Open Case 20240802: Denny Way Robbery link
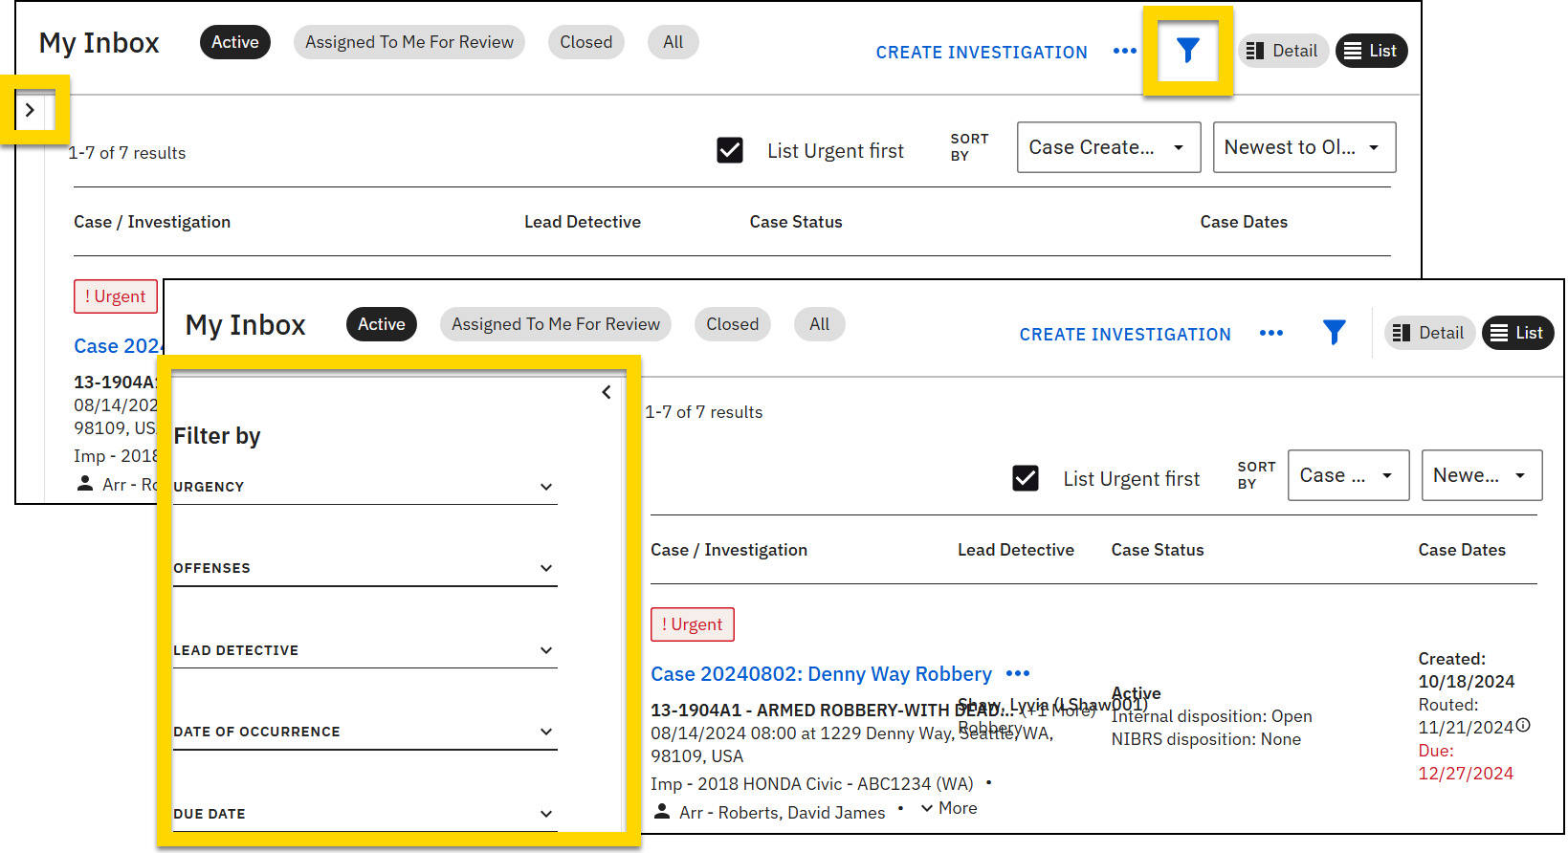Viewport: 1568px width, 853px height. pyautogui.click(x=821, y=674)
